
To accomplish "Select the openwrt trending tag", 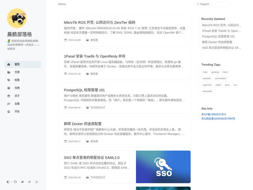I will pos(207,85).
